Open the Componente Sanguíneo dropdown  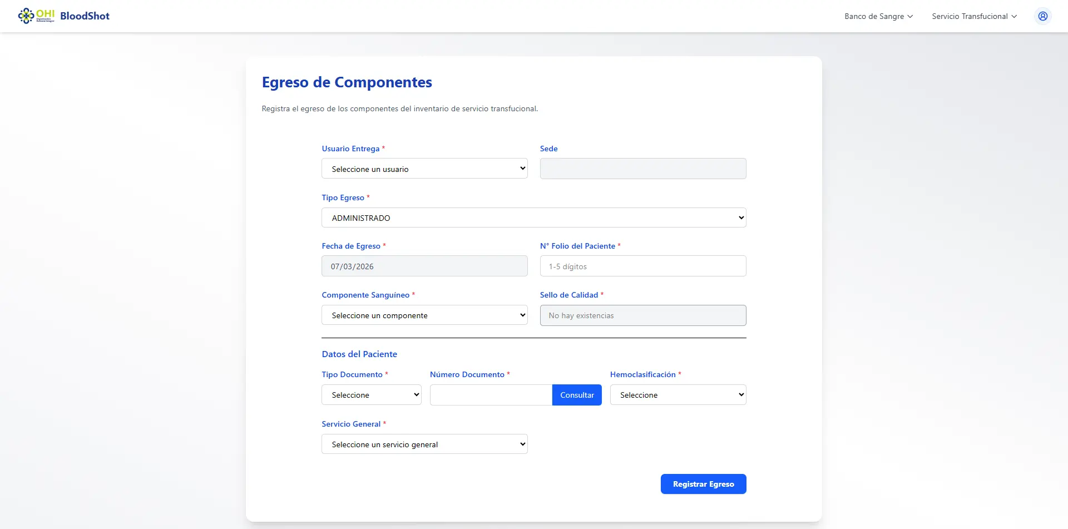[424, 315]
